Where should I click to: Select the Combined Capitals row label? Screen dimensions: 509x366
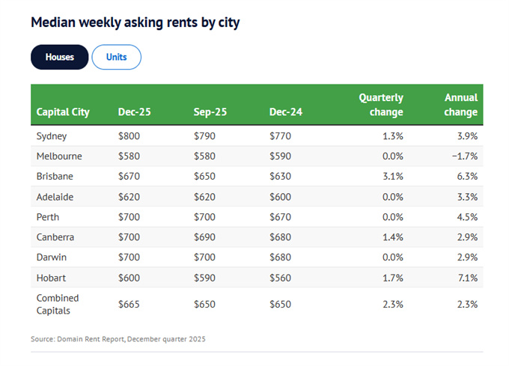coord(58,304)
